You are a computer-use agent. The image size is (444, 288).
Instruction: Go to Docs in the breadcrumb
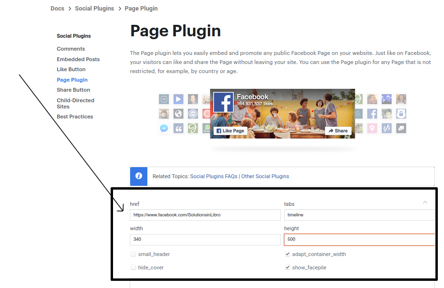(x=58, y=9)
